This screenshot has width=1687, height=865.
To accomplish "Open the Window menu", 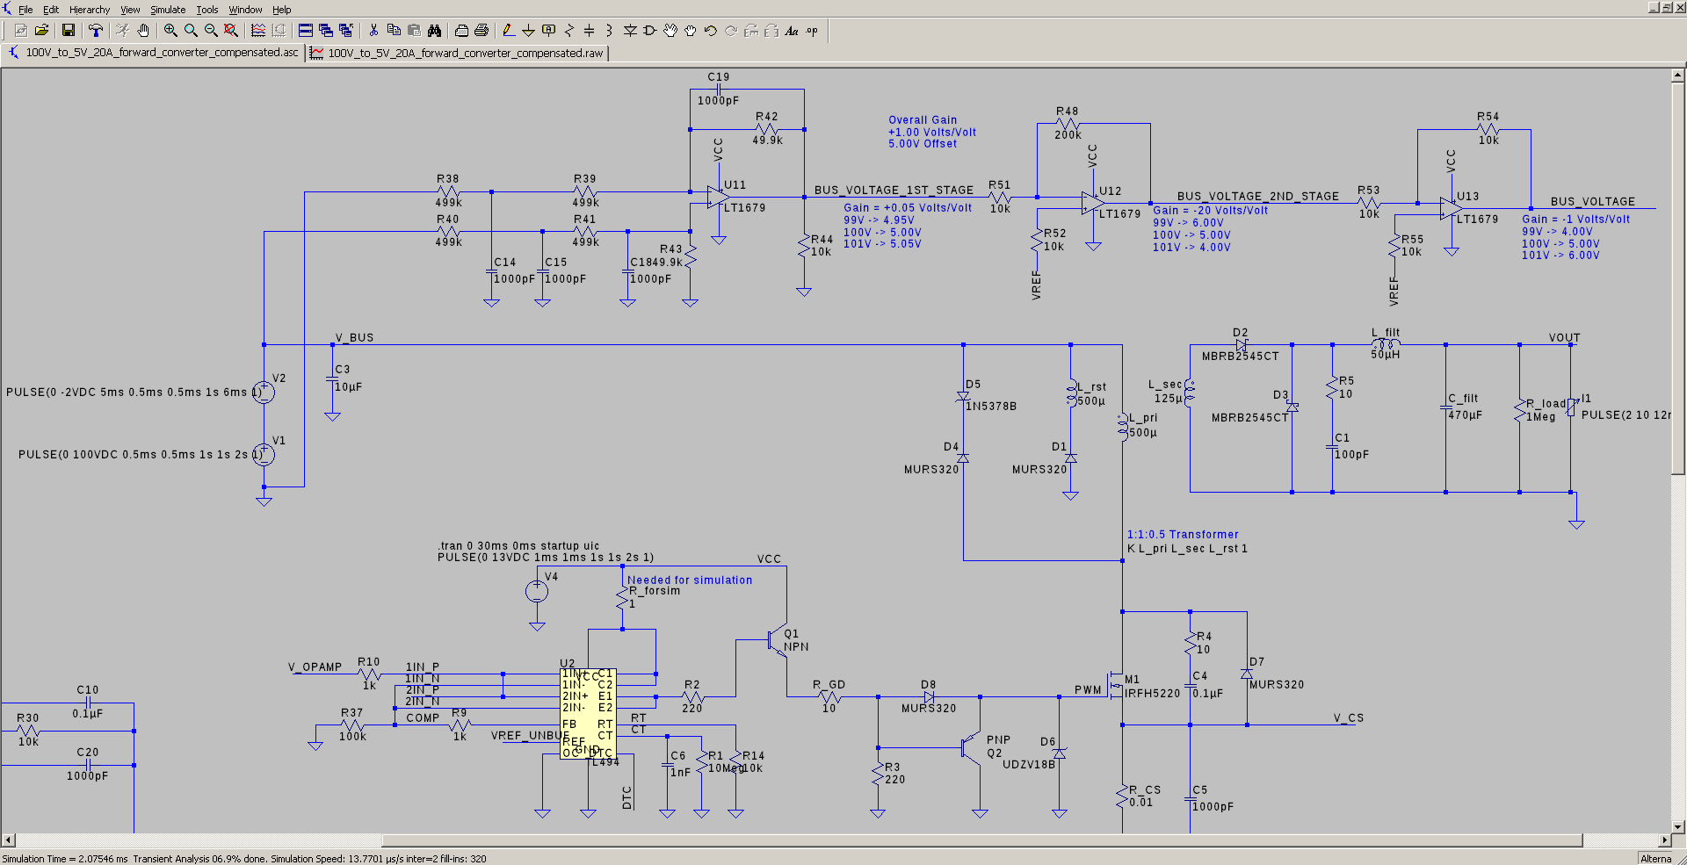I will [x=245, y=10].
